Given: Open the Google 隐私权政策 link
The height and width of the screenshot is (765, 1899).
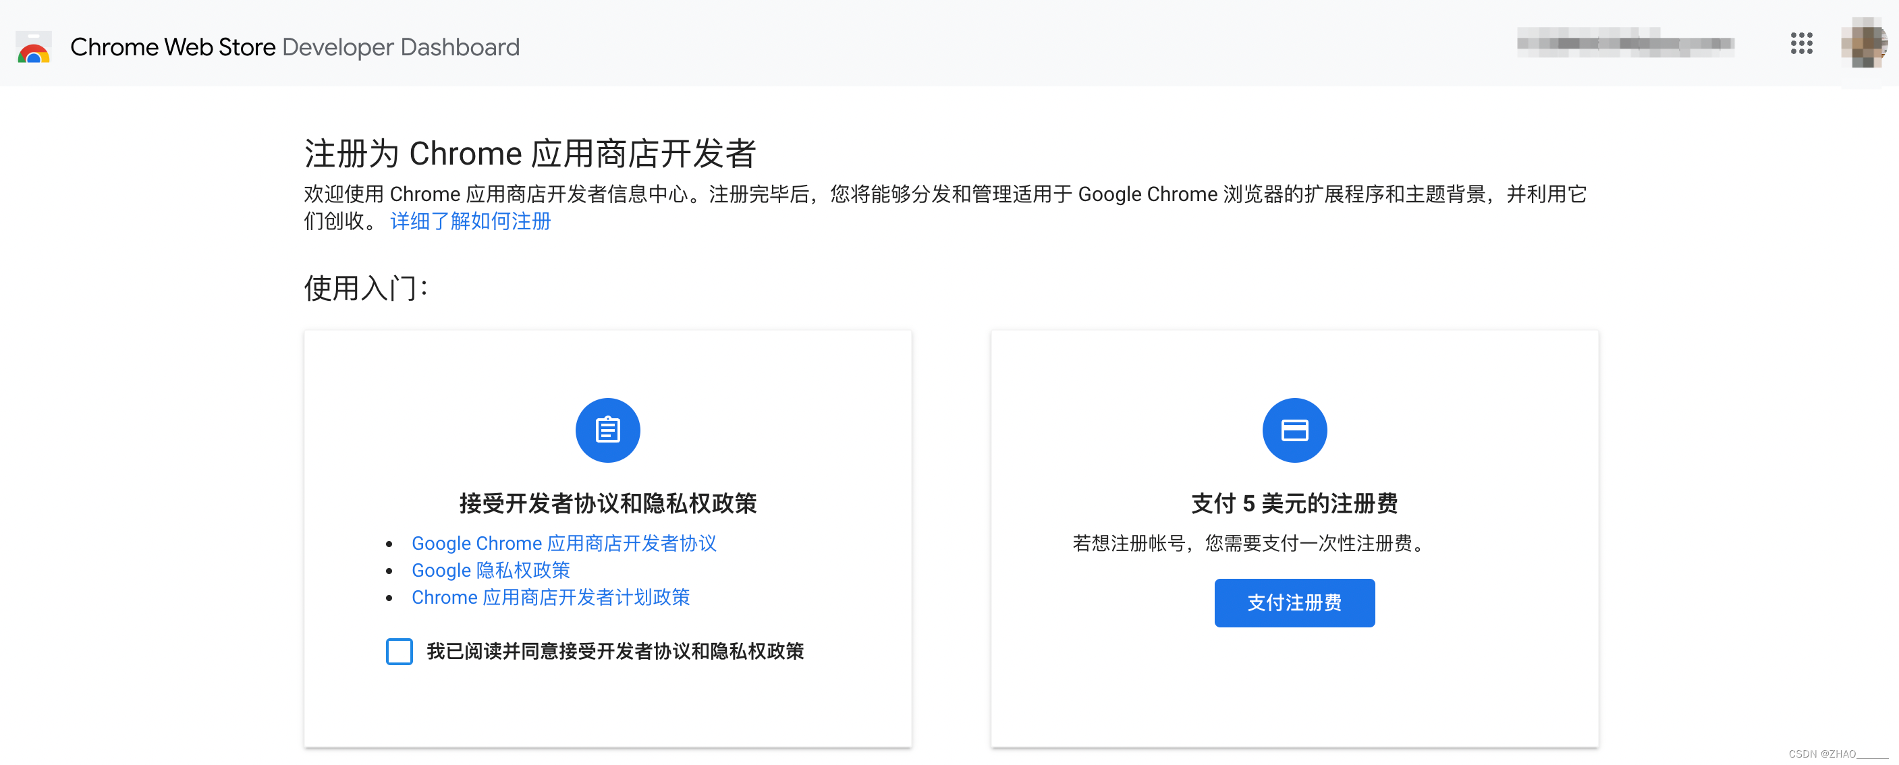Looking at the screenshot, I should click(490, 571).
